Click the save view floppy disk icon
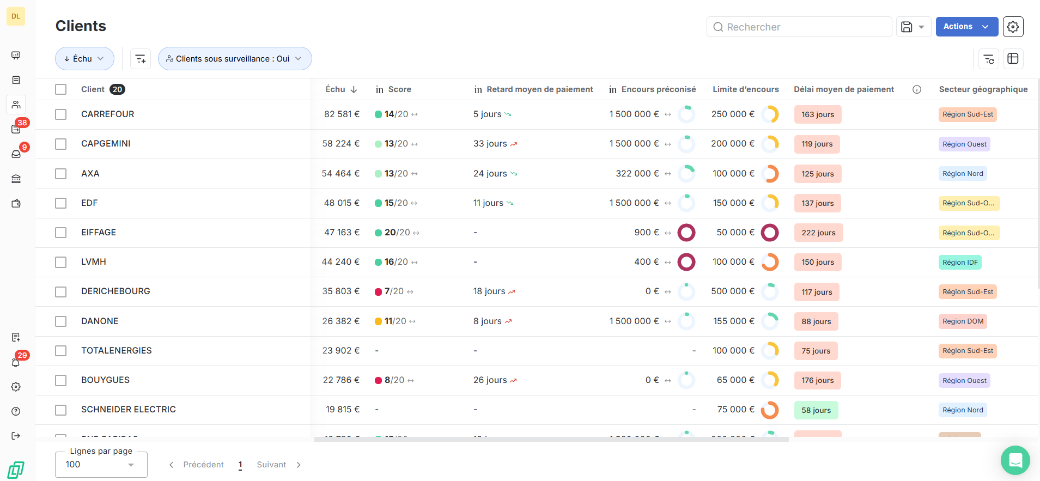Image resolution: width=1040 pixels, height=481 pixels. pyautogui.click(x=907, y=27)
